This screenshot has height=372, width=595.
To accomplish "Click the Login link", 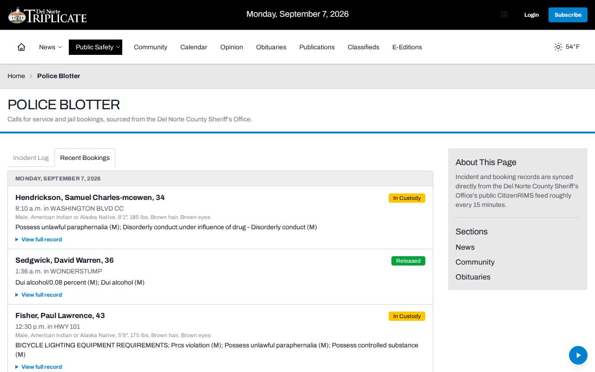I will [x=531, y=15].
